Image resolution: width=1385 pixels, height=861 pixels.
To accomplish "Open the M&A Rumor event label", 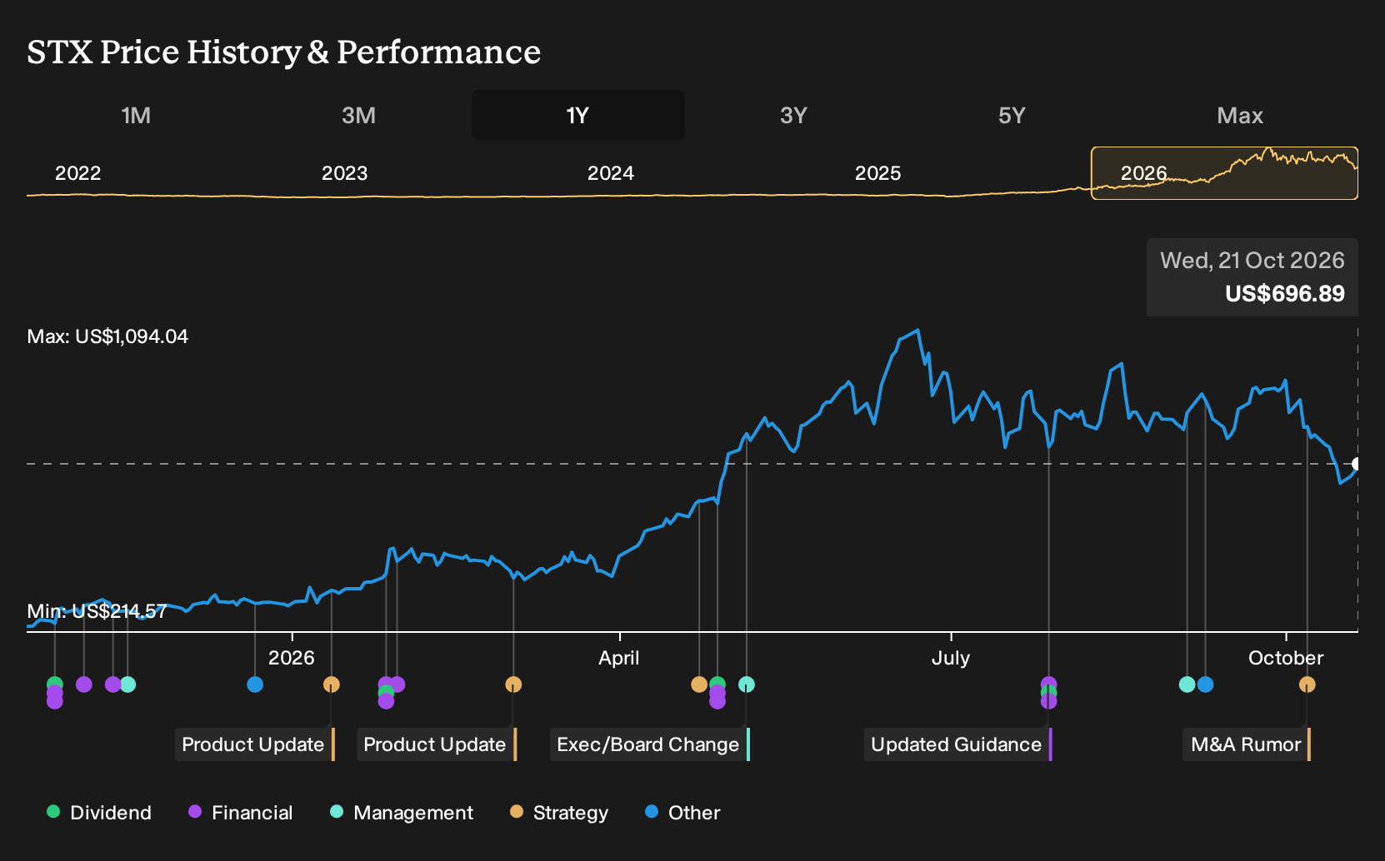I will [x=1247, y=744].
